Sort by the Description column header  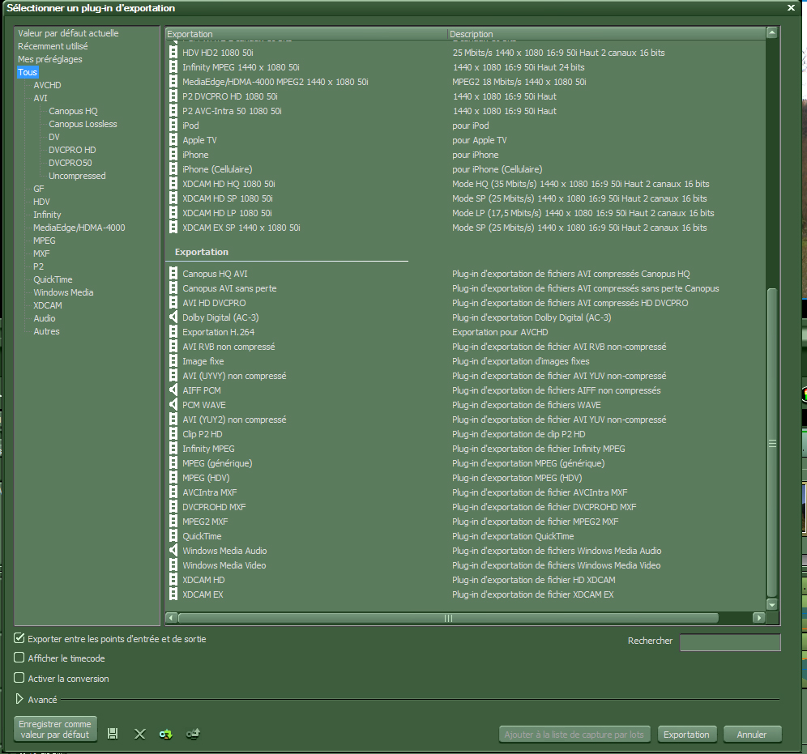607,34
